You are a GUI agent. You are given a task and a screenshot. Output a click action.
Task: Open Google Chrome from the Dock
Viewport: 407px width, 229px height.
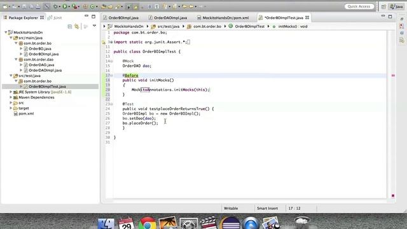coord(147,223)
